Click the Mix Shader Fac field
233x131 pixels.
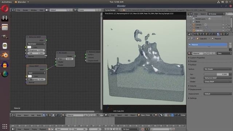66,59
